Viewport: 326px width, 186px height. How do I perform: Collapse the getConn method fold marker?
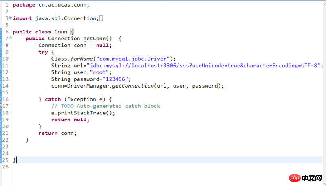(x=10, y=38)
